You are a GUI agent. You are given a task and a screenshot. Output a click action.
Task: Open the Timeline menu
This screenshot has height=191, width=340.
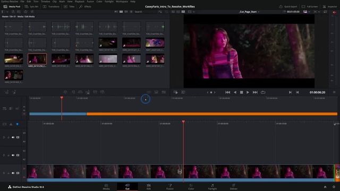[46, 2]
